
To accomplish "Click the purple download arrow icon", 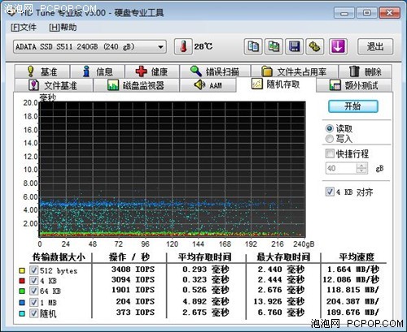I will coord(338,46).
